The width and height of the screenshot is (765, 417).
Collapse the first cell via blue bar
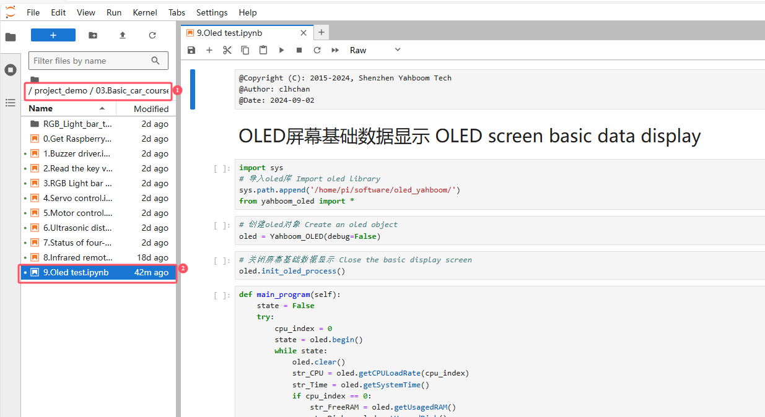click(193, 89)
